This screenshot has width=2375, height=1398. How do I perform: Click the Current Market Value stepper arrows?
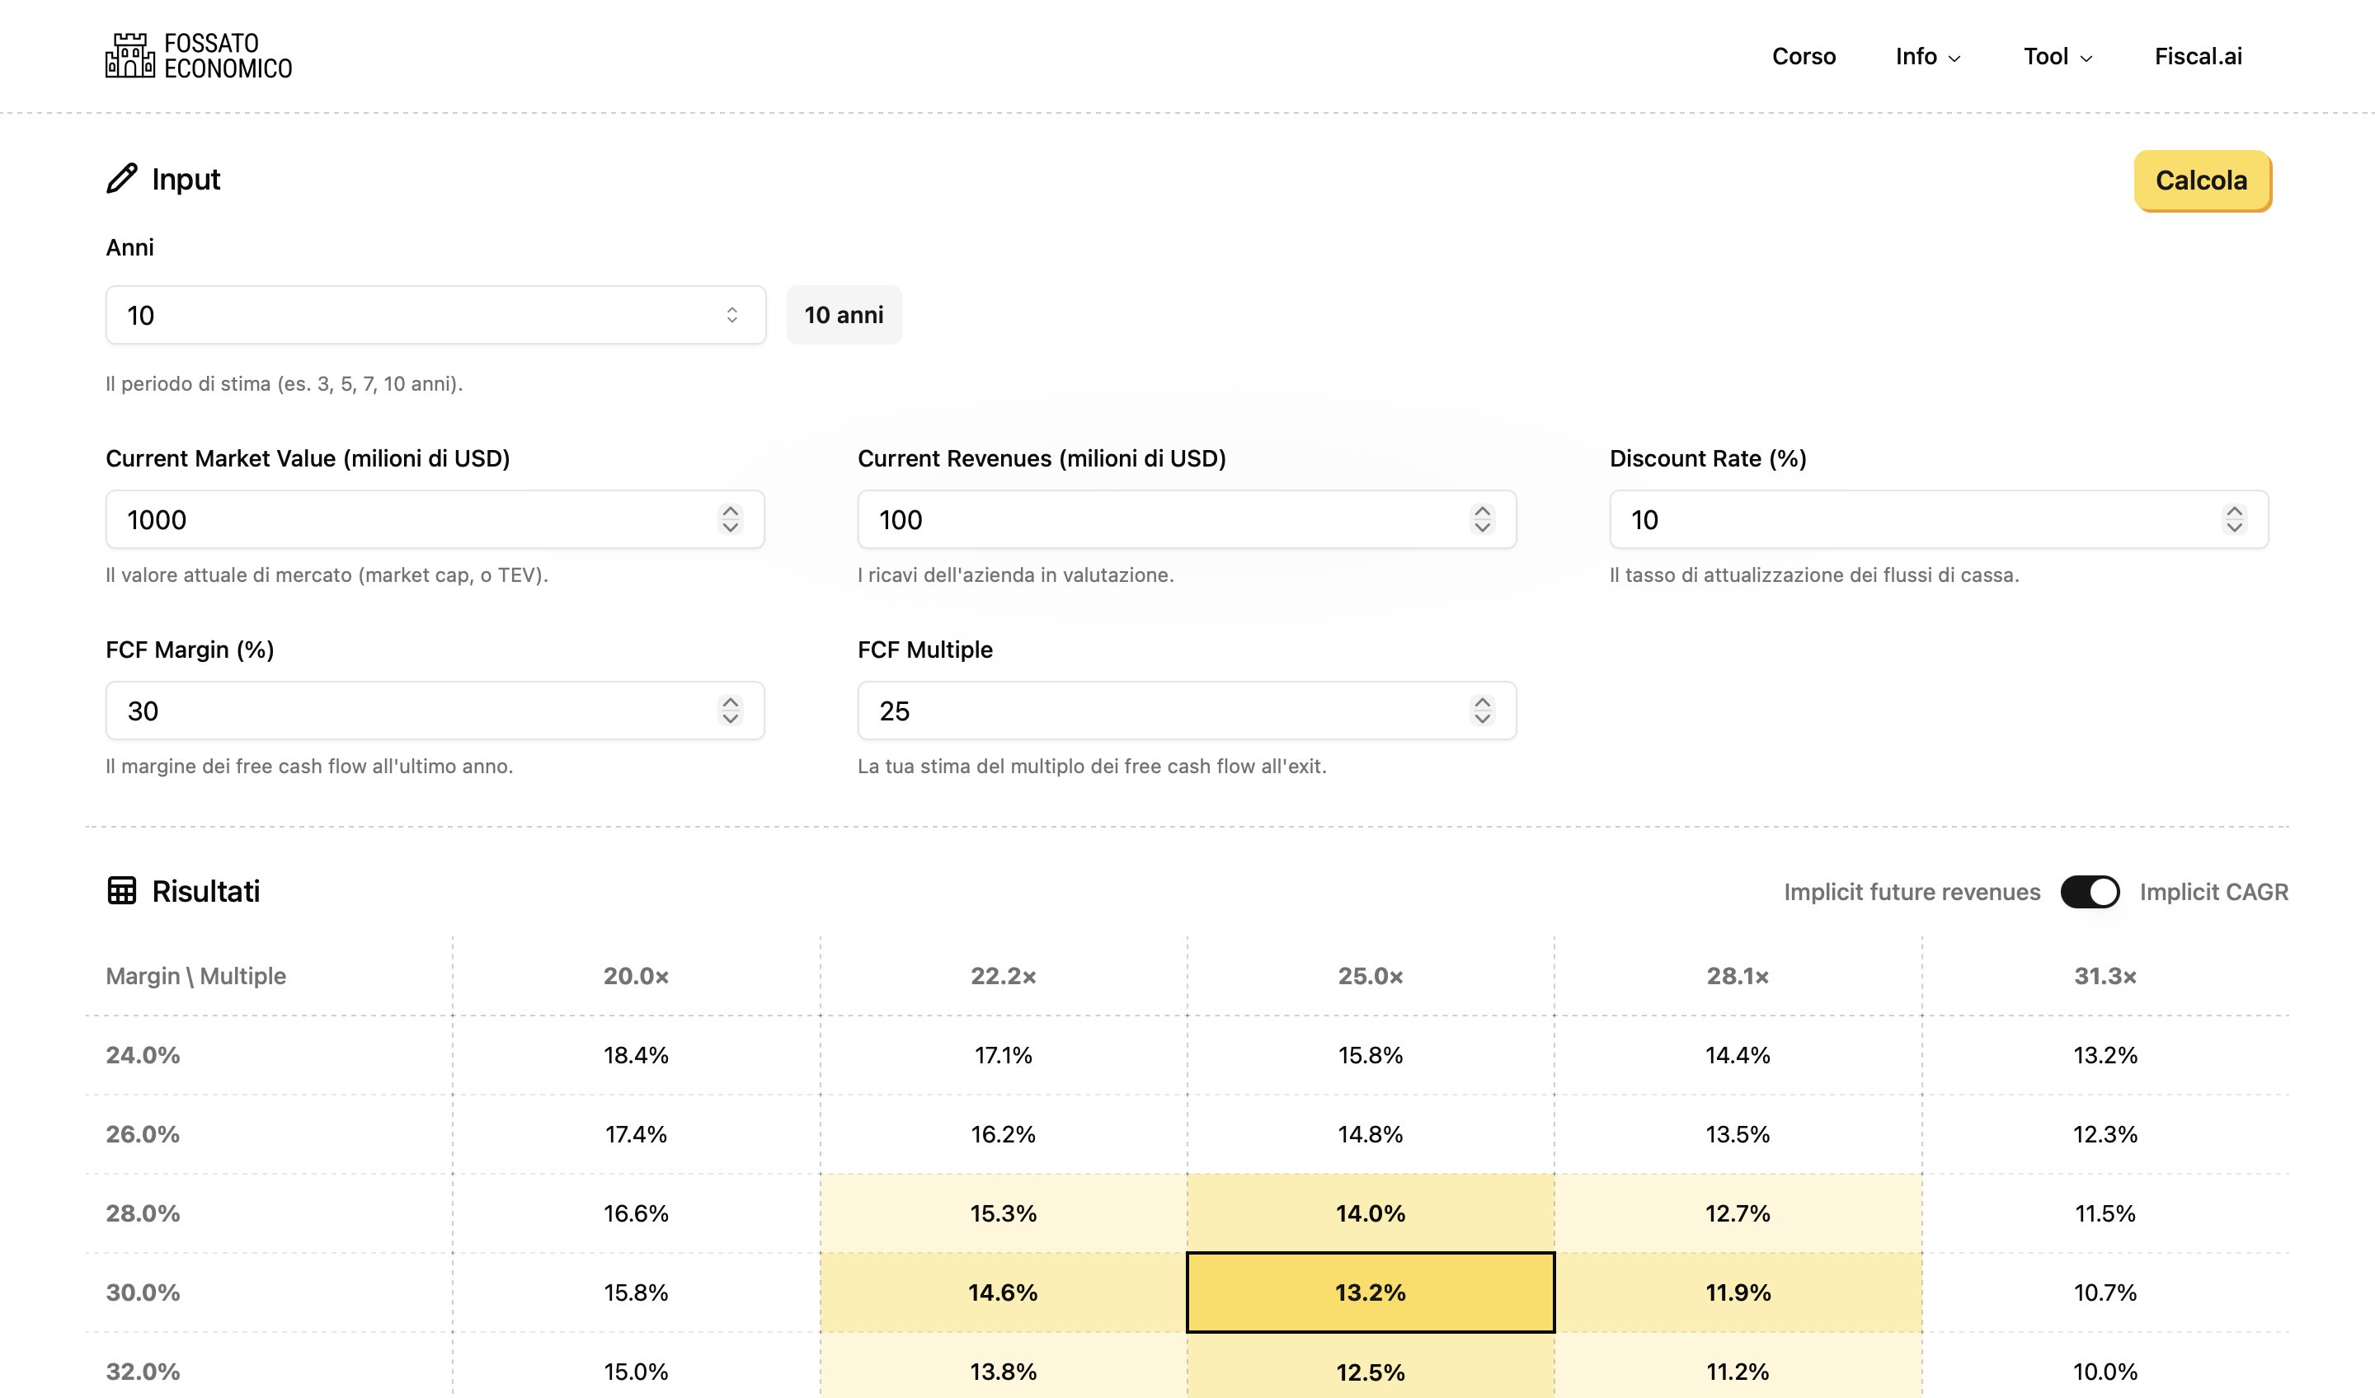tap(730, 519)
